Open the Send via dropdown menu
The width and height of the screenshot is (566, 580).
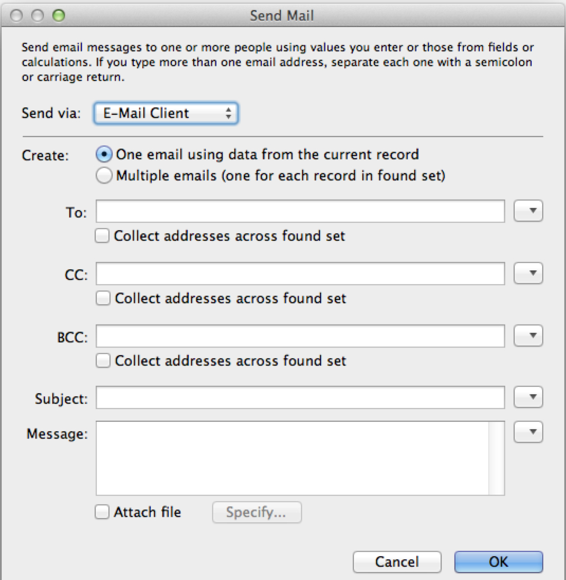(x=166, y=113)
